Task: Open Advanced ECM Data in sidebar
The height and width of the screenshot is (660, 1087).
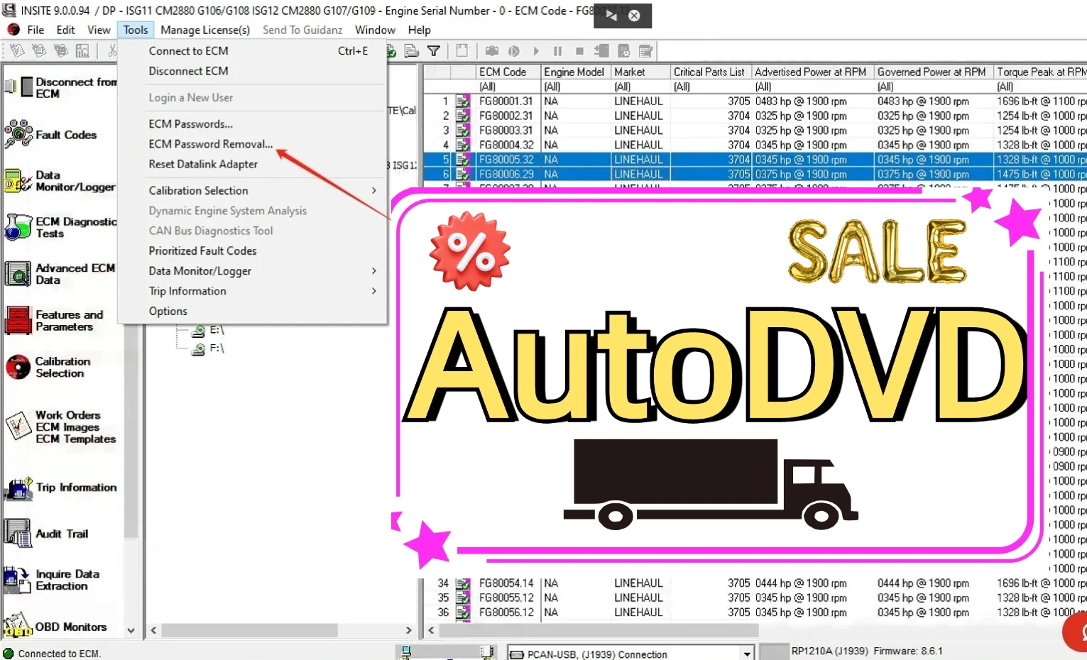Action: coord(18,274)
